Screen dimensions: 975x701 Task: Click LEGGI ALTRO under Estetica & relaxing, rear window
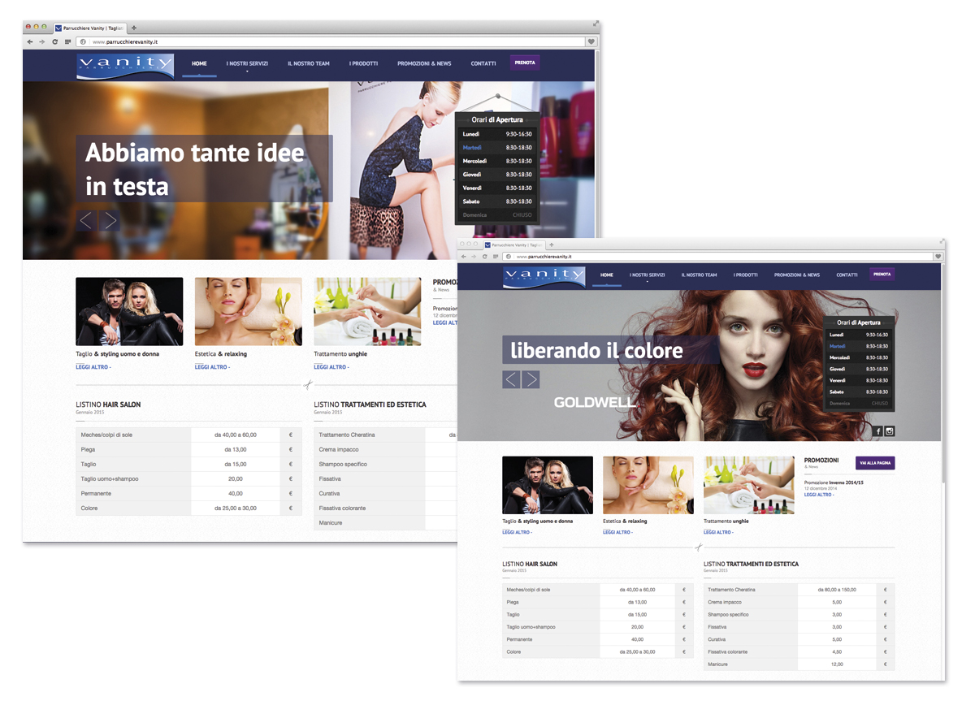click(x=213, y=367)
